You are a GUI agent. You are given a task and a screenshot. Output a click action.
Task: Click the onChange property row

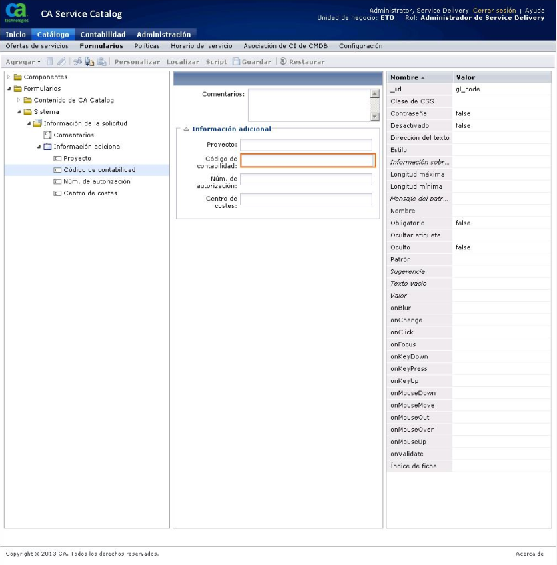(469, 320)
